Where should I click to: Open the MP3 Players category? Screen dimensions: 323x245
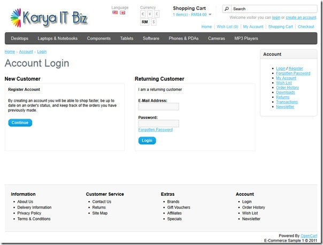246,39
